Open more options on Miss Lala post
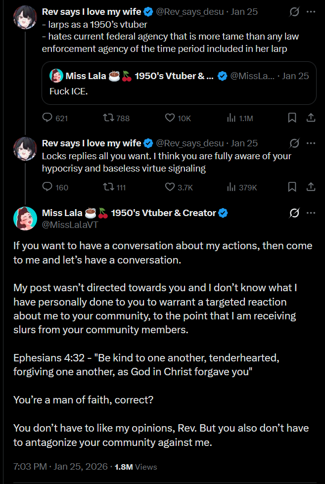Screen dimensions: 325x484 point(311,213)
